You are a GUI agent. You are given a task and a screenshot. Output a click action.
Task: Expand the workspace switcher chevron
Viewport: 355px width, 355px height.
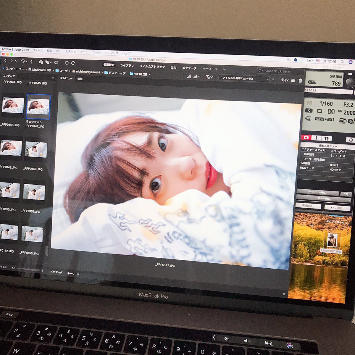point(224,69)
